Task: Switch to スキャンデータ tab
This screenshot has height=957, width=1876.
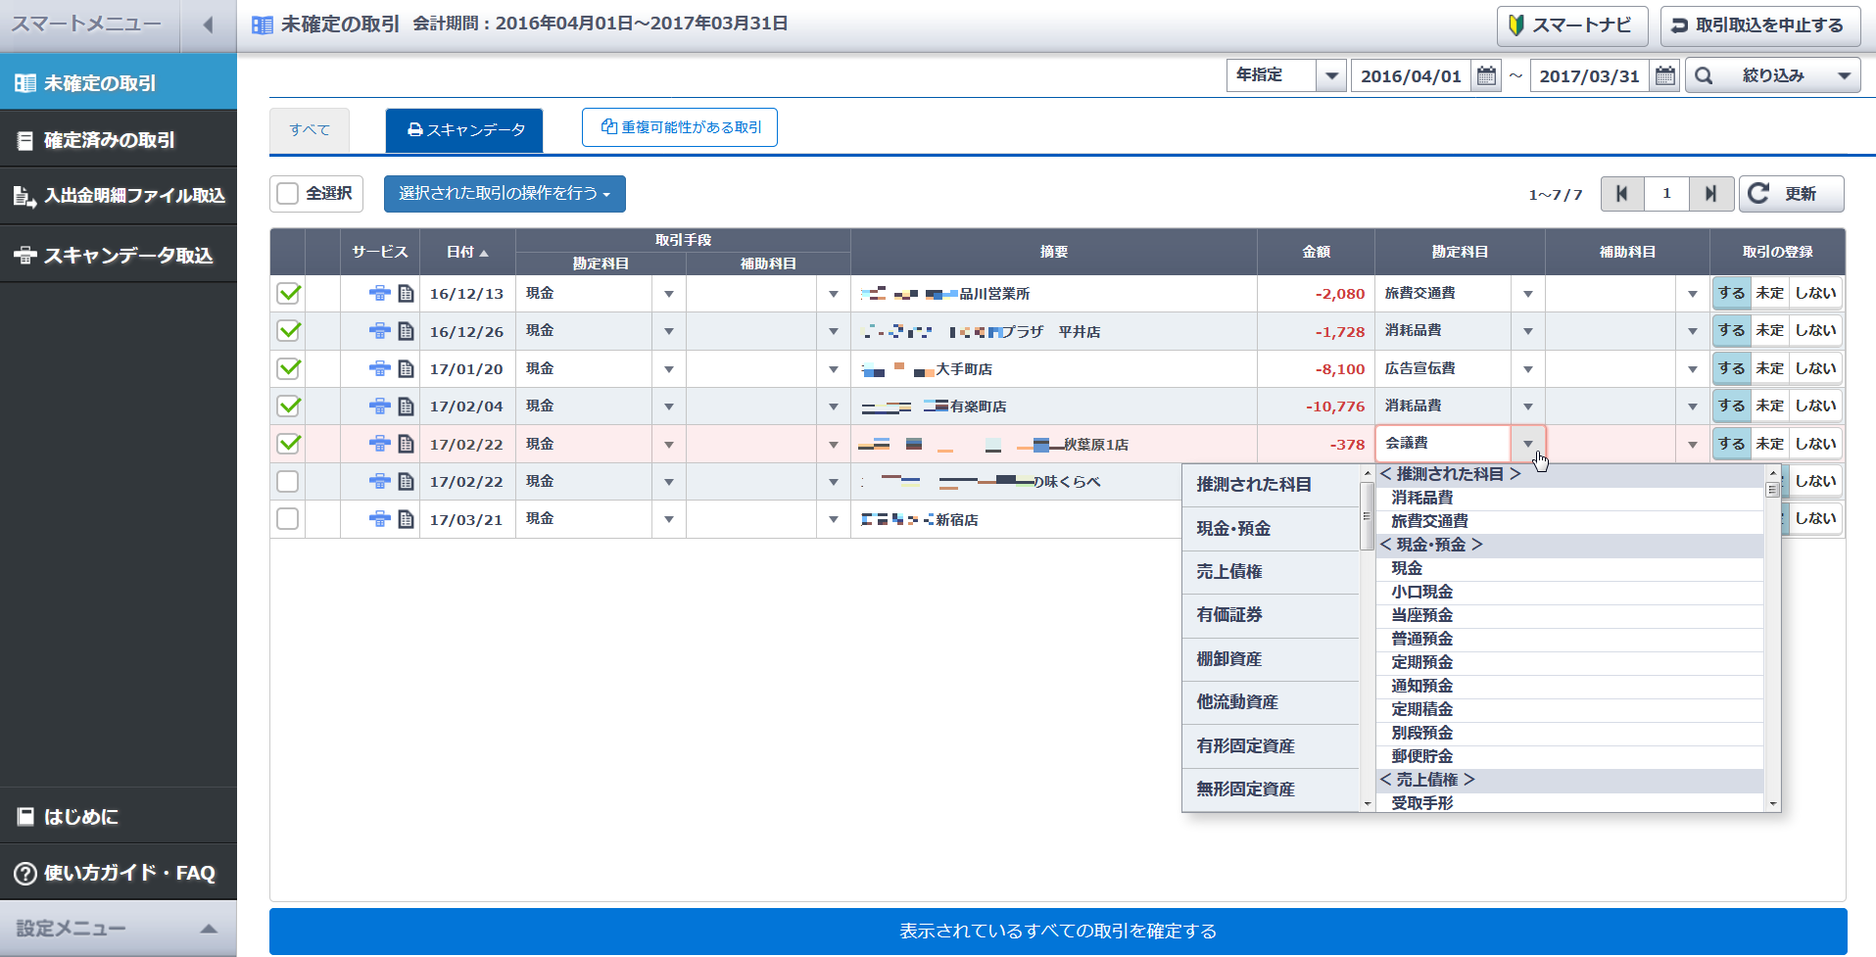Action: click(464, 130)
